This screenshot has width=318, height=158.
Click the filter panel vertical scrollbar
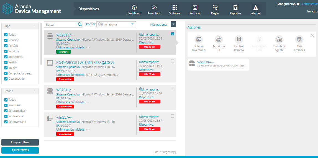(x=41, y=43)
